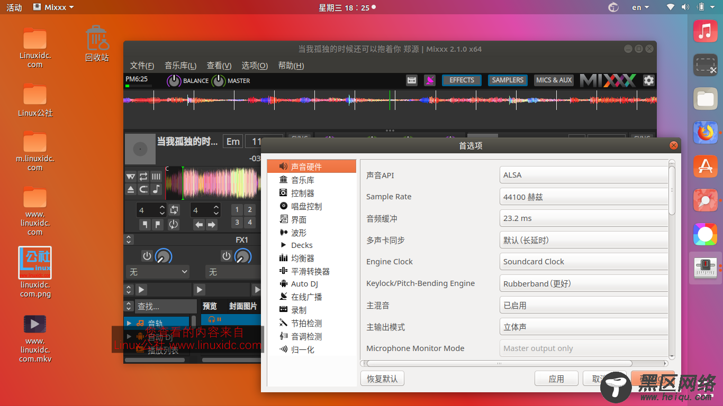Set the loop-in marker flag button
The height and width of the screenshot is (406, 723).
144,225
